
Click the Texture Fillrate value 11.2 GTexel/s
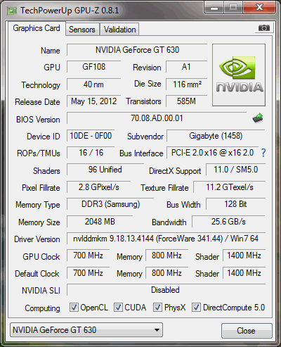pyautogui.click(x=230, y=187)
